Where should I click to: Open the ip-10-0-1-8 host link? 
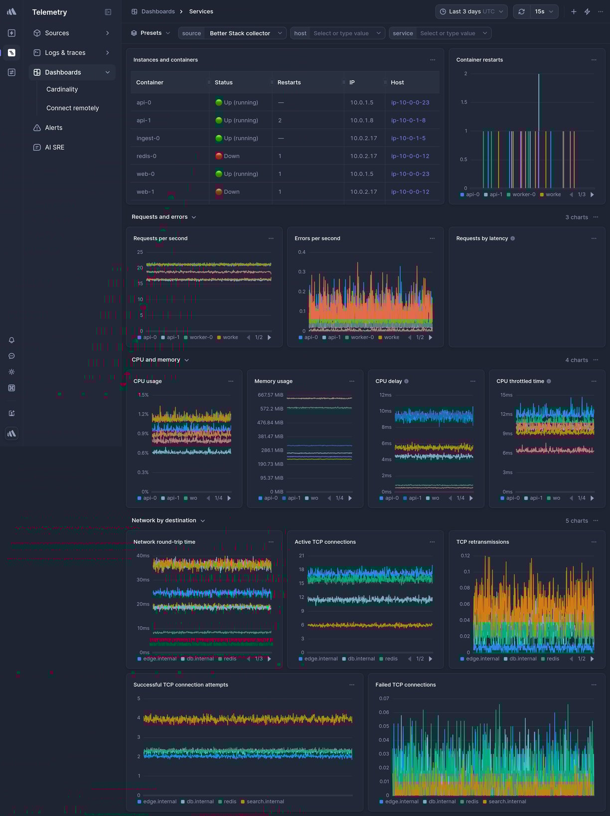click(x=408, y=120)
